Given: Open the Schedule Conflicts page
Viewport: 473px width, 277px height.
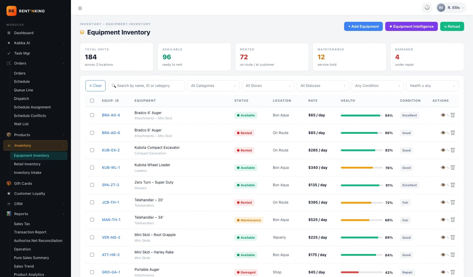Looking at the screenshot, I should coord(38,116).
